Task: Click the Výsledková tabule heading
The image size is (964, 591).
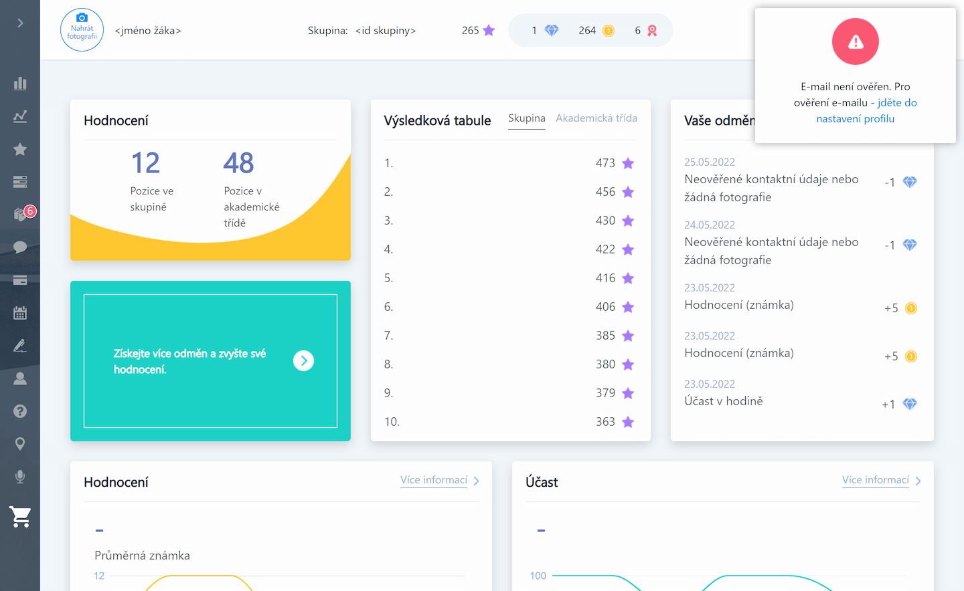Action: [x=437, y=121]
